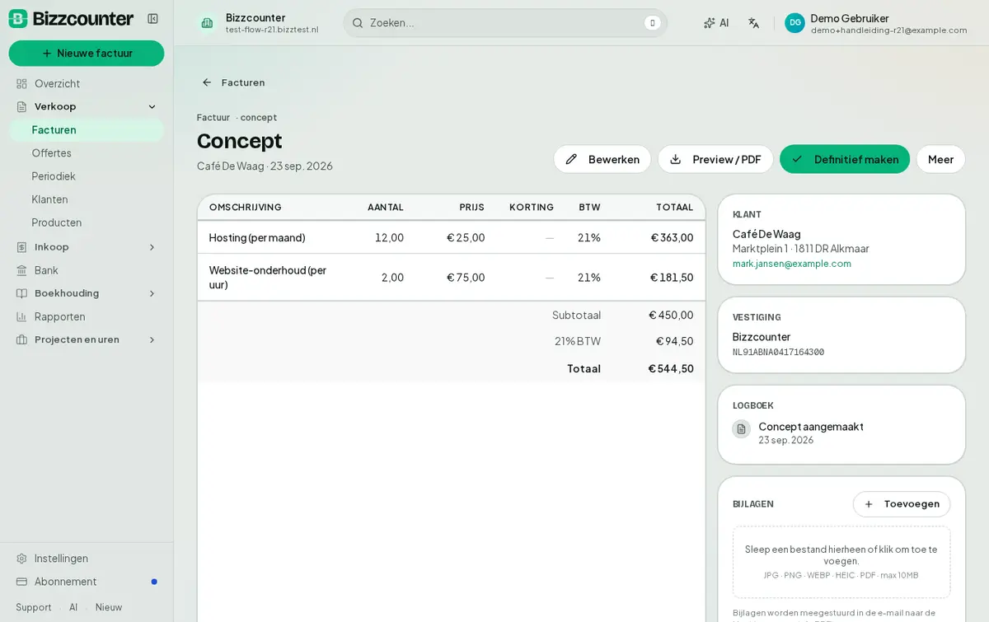This screenshot has width=989, height=622.
Task: Expand the Inkoop menu chevron
Action: (x=152, y=247)
